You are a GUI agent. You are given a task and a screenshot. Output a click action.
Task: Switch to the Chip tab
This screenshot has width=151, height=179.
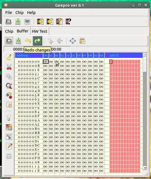pos(9,31)
